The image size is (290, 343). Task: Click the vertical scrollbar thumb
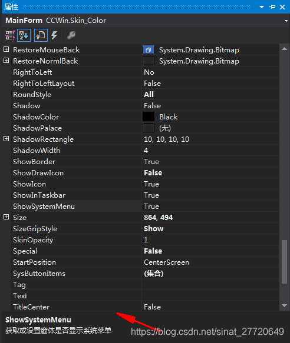click(x=284, y=262)
